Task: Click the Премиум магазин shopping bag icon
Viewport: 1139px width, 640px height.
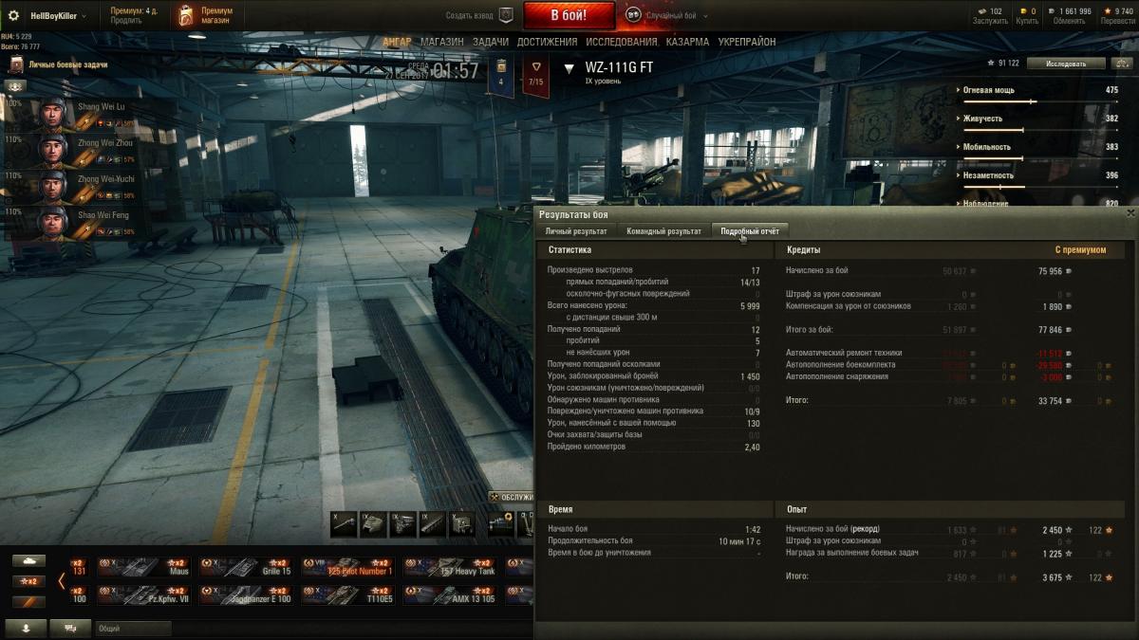Action: [x=187, y=15]
